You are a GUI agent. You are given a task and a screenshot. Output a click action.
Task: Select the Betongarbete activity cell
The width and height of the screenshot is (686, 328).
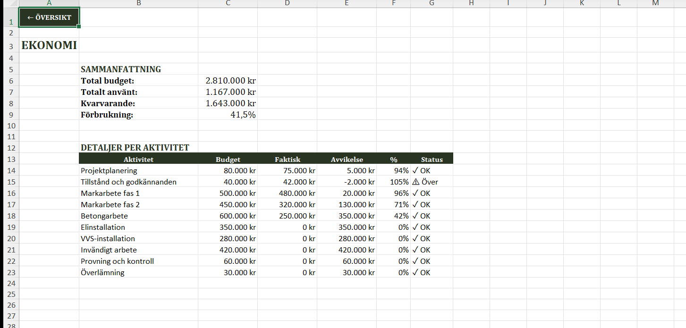(138, 216)
